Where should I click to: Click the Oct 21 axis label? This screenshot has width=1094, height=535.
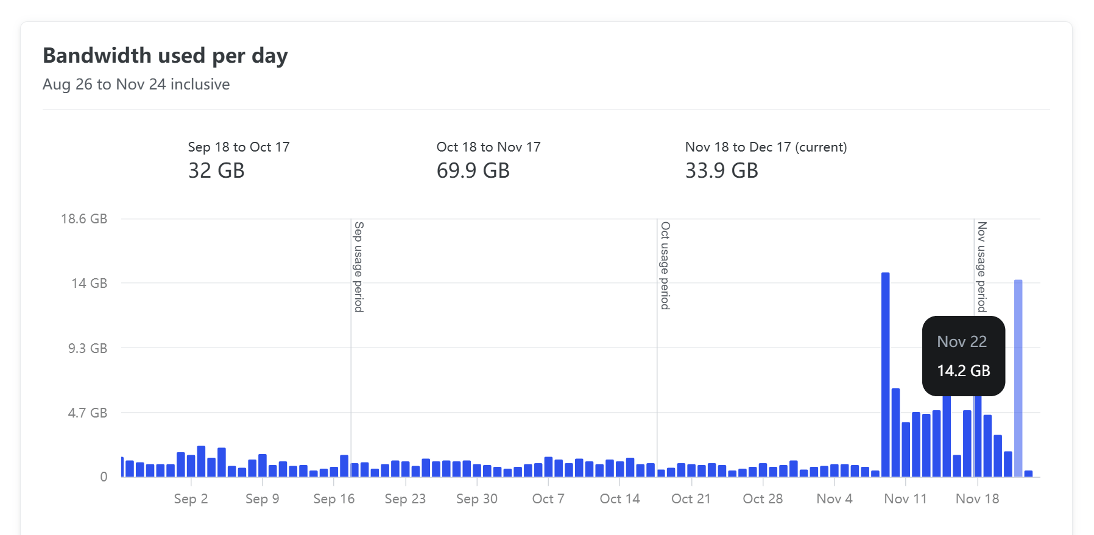pyautogui.click(x=691, y=499)
